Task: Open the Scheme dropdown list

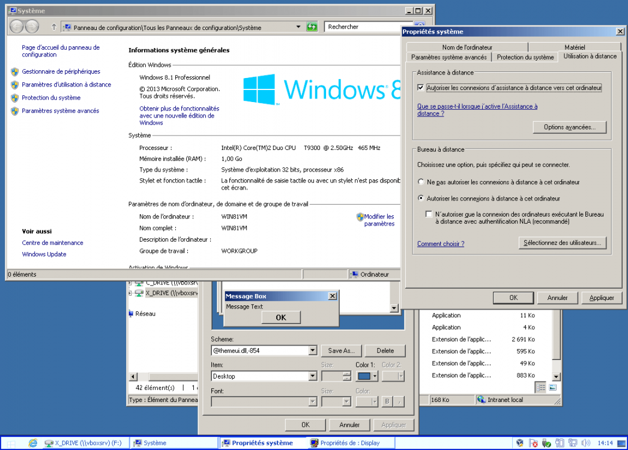Action: tap(312, 350)
